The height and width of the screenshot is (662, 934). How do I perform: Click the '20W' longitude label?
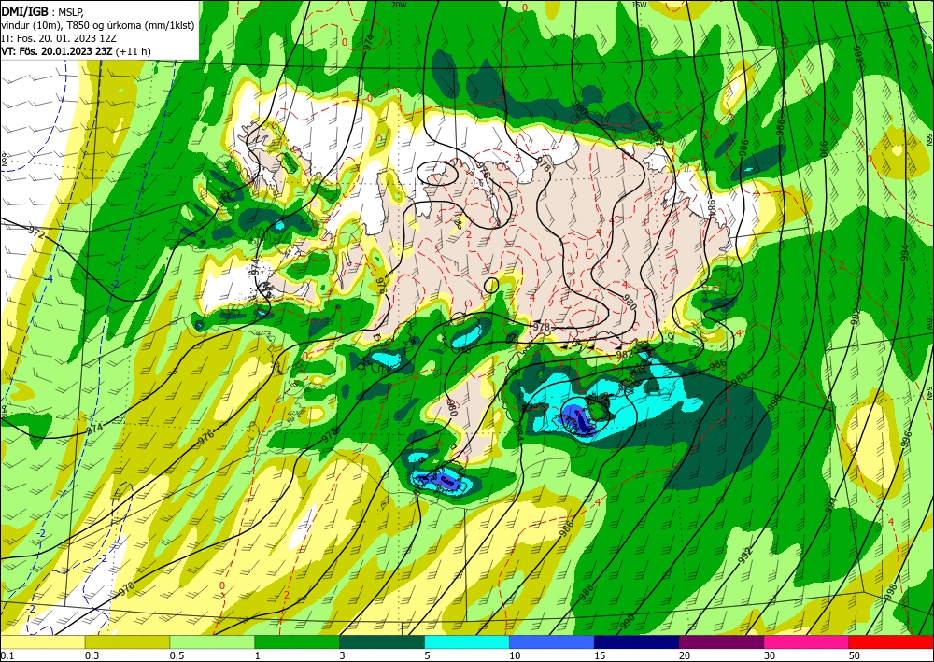(399, 4)
